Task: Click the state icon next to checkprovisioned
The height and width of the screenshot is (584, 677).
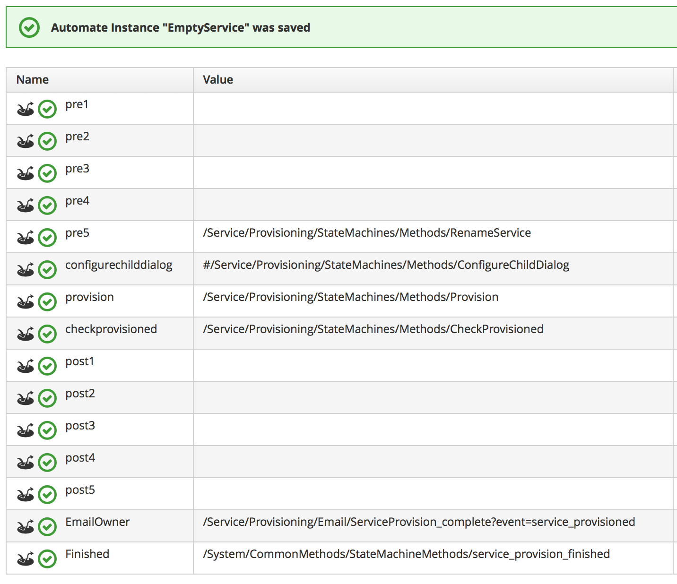Action: click(26, 334)
